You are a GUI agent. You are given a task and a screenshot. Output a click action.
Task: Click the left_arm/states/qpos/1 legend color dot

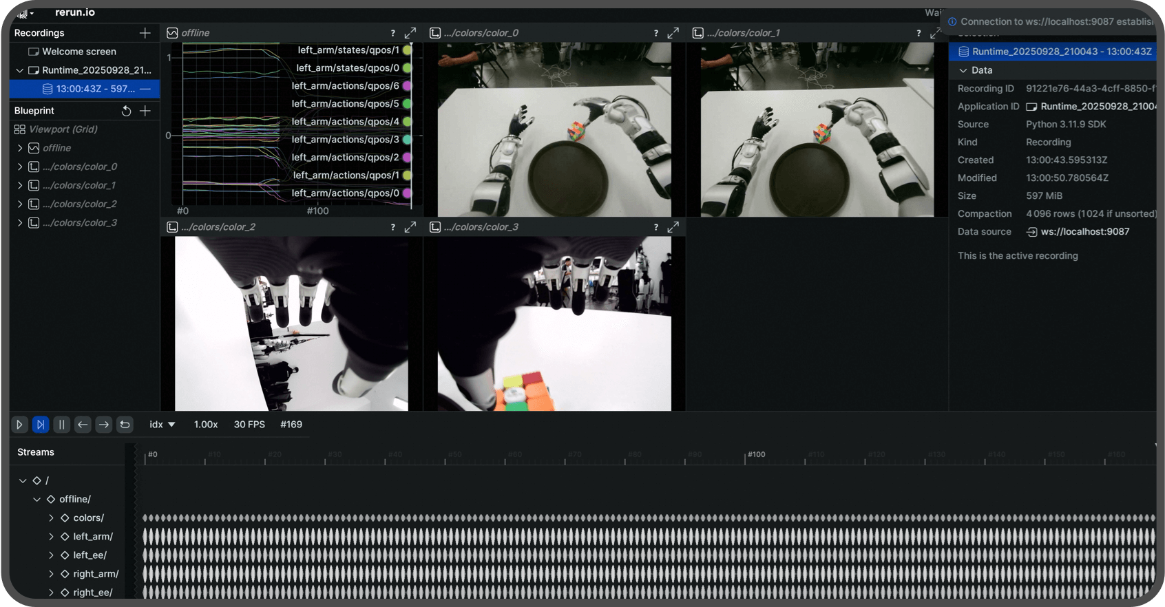click(x=408, y=50)
